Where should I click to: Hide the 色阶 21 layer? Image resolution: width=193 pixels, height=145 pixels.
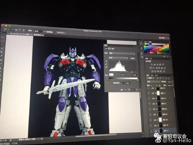pyautogui.click(x=149, y=93)
